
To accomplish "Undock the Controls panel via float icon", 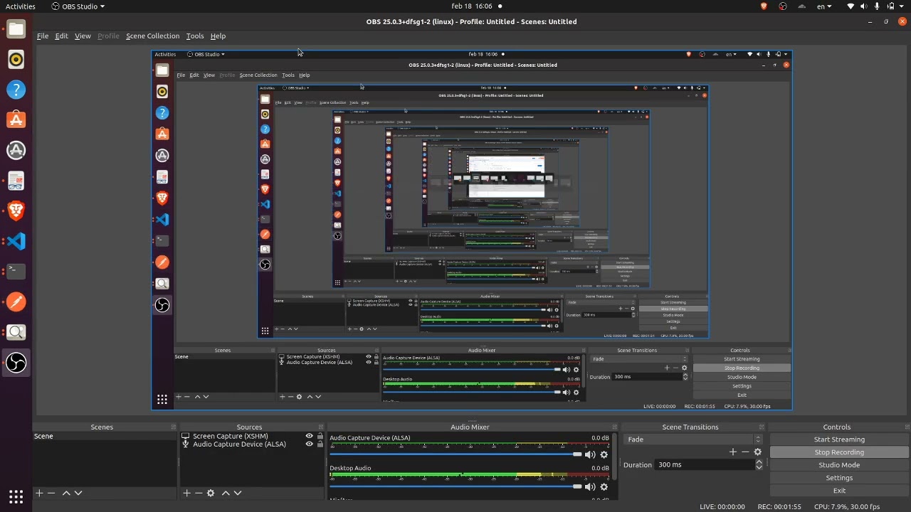I will point(907,427).
